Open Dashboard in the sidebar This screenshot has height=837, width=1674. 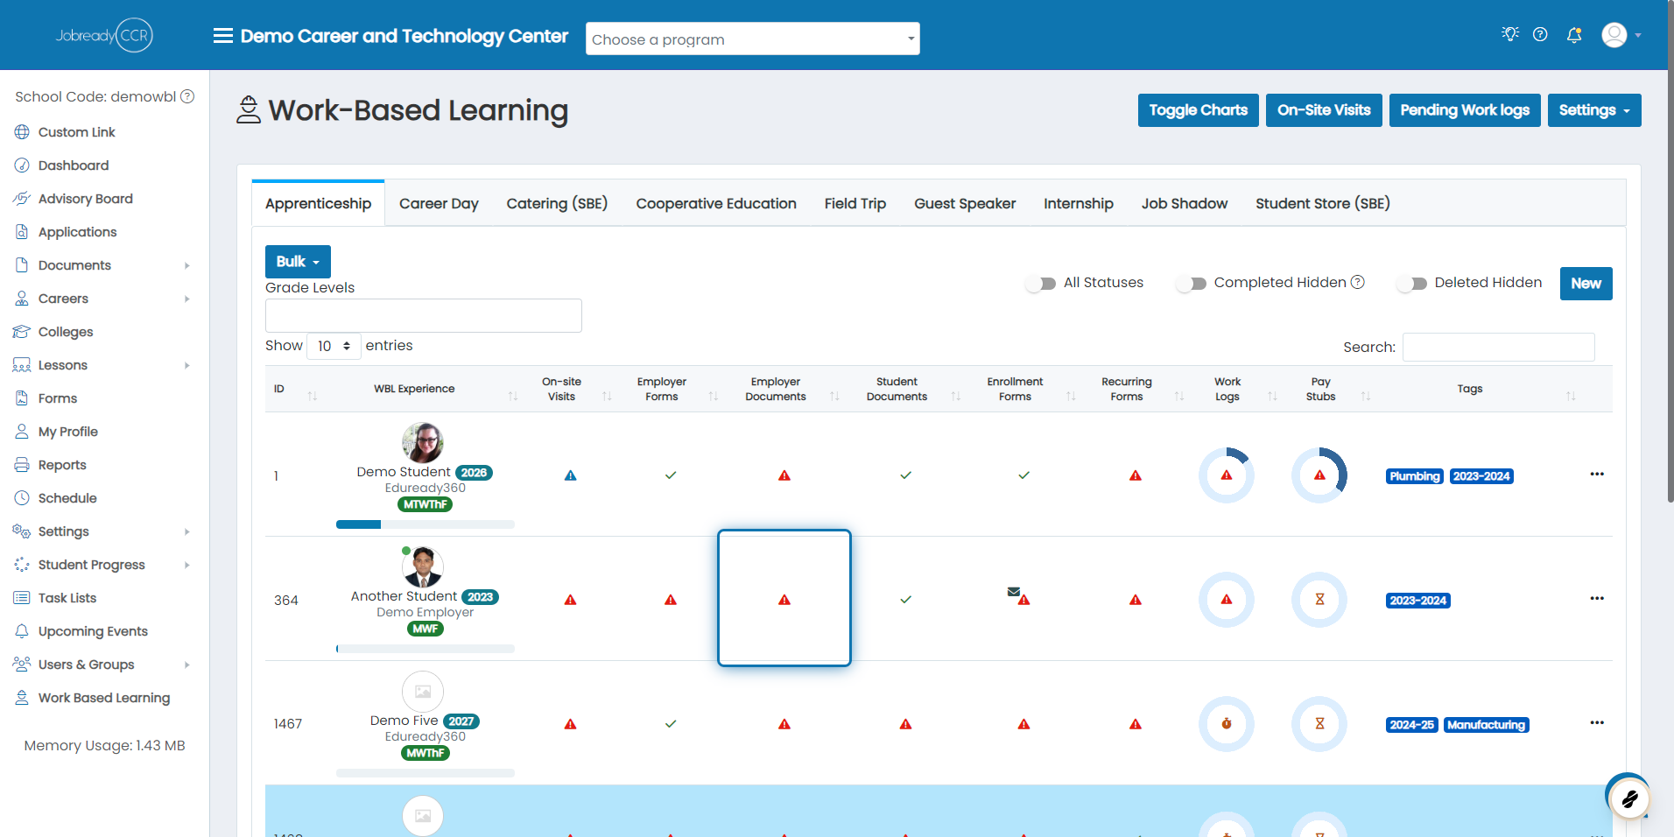pyautogui.click(x=74, y=165)
